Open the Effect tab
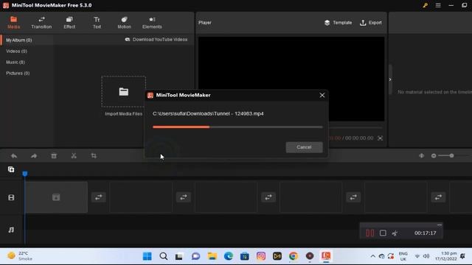The height and width of the screenshot is (265, 472). 69,23
